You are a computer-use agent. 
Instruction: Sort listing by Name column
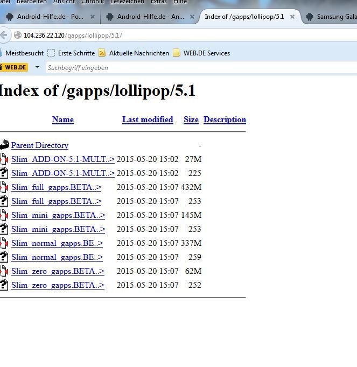click(x=63, y=119)
